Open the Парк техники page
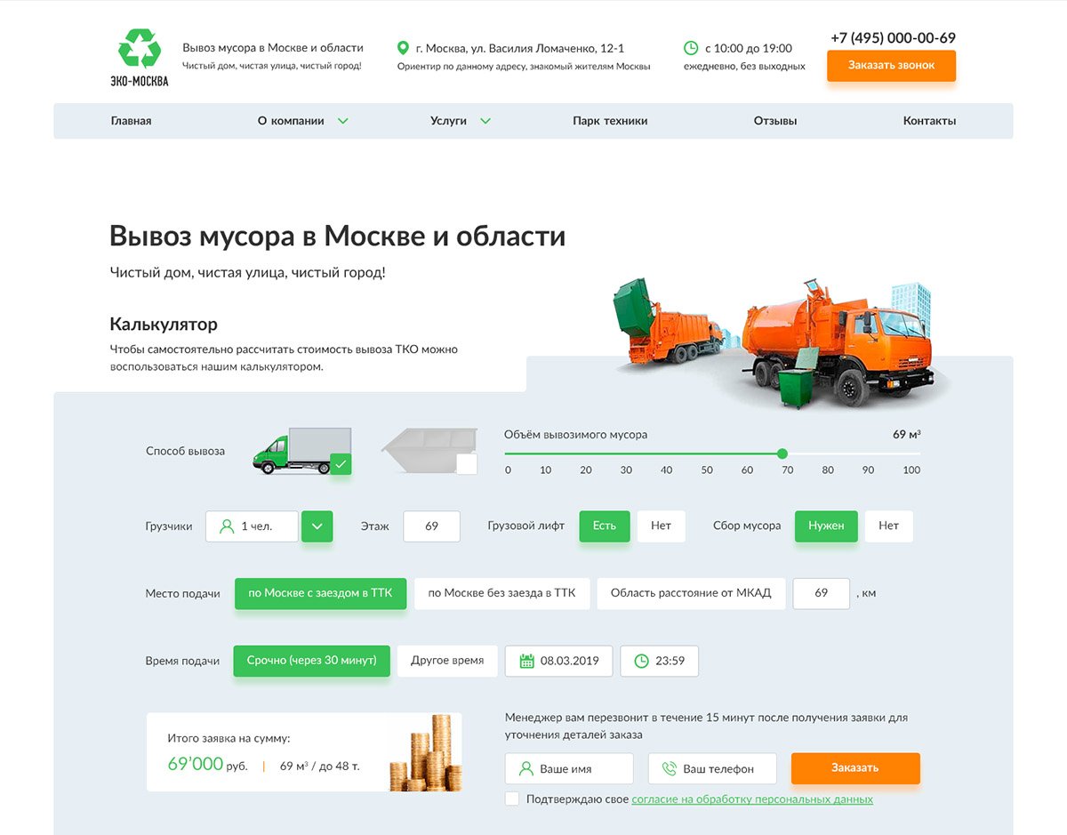Image resolution: width=1067 pixels, height=835 pixels. coord(609,120)
